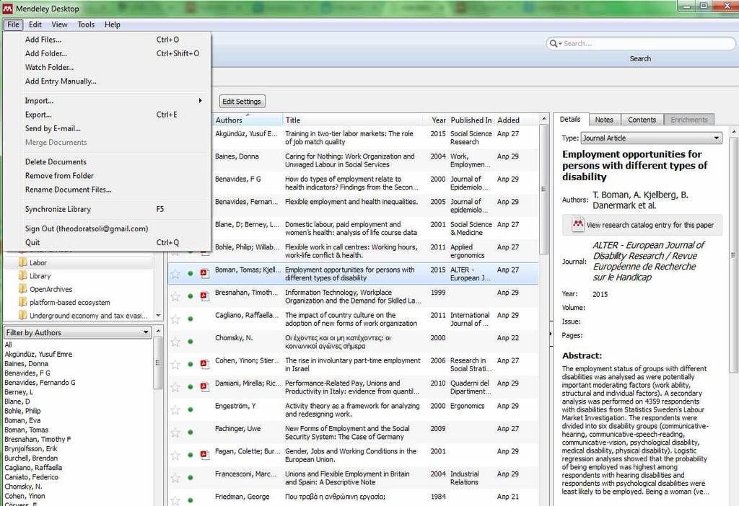Collapse details pane with the splitter arrow
This screenshot has width=739, height=506.
point(551,334)
